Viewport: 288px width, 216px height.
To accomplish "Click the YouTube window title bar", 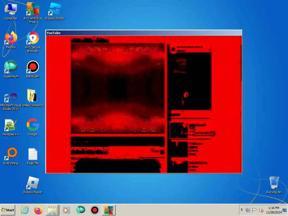I will point(144,33).
